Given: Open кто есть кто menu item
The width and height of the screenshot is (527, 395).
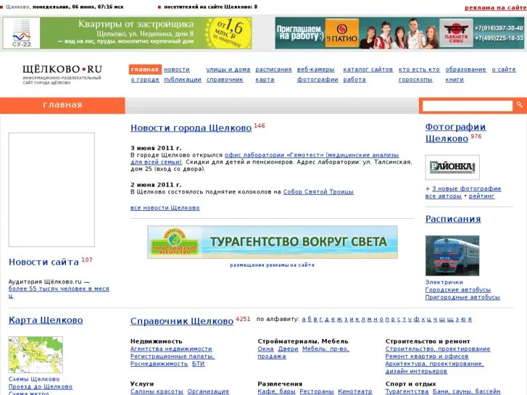Looking at the screenshot, I should point(419,70).
